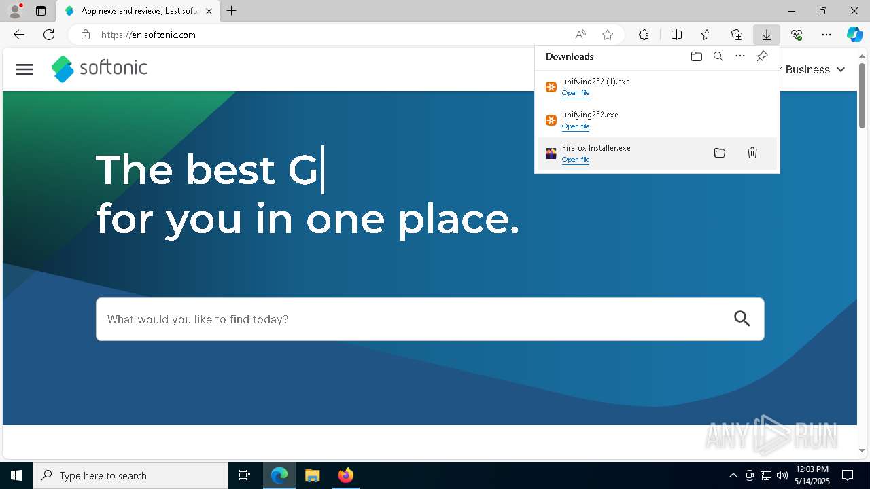The height and width of the screenshot is (489, 870).
Task: Toggle the Downloads toolbar button
Action: point(767,35)
